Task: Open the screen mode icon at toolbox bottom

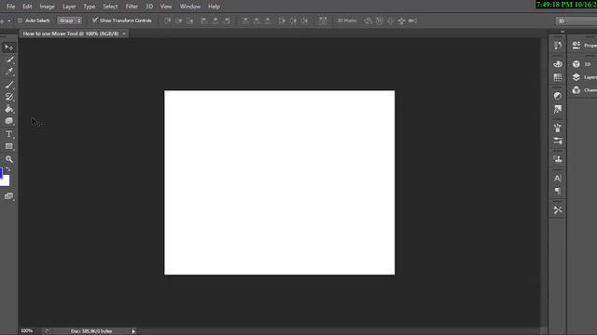Action: coord(8,196)
